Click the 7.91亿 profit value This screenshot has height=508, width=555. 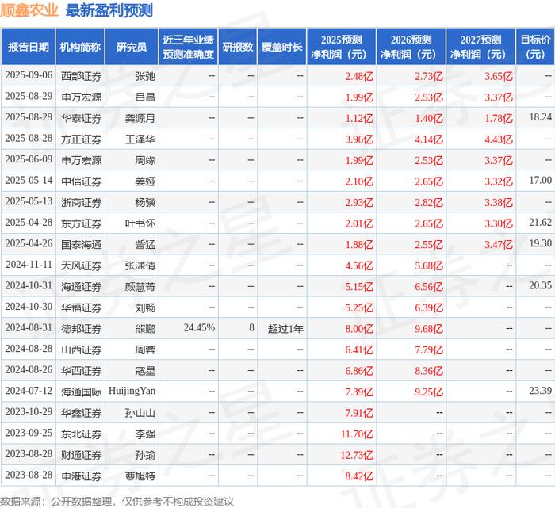tap(359, 413)
